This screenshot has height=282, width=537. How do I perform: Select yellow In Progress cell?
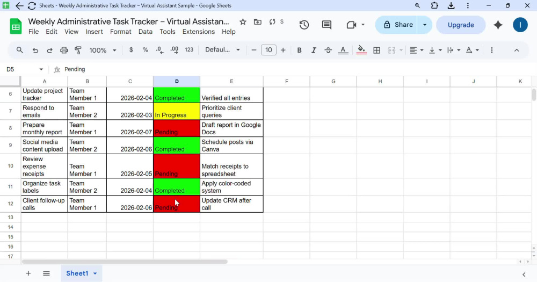[x=177, y=111]
